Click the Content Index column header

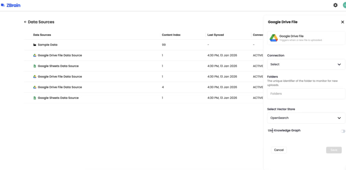[171, 35]
